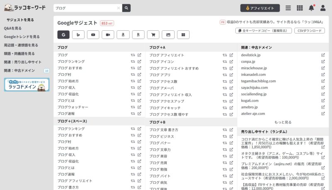Re-search icon for ブログ アイコン

point(225,62)
